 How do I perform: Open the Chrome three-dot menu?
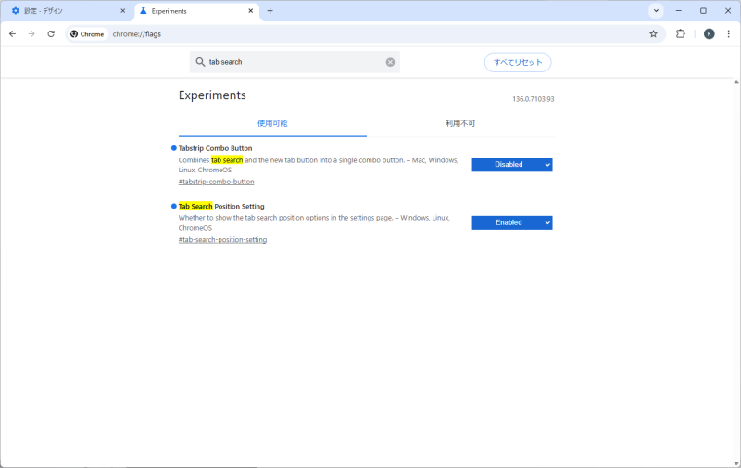click(x=728, y=34)
